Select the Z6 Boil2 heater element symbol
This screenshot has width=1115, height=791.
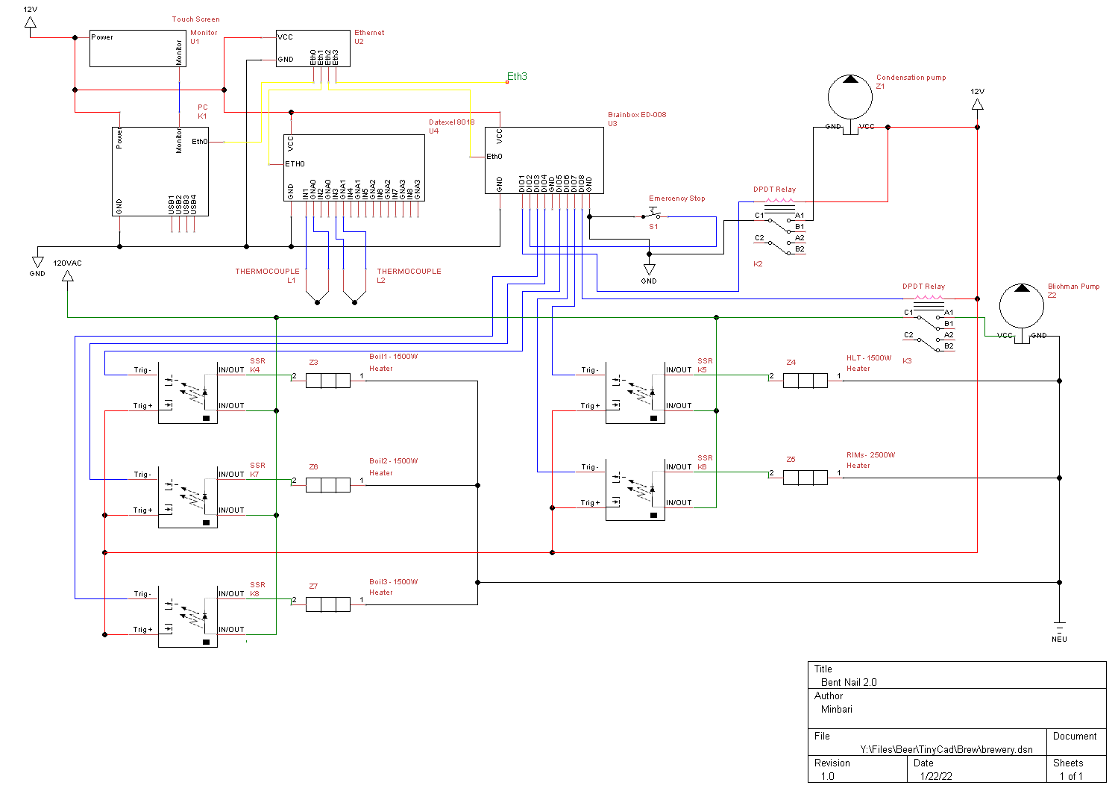(328, 485)
